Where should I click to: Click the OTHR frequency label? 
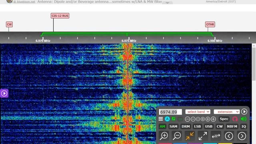point(210,24)
